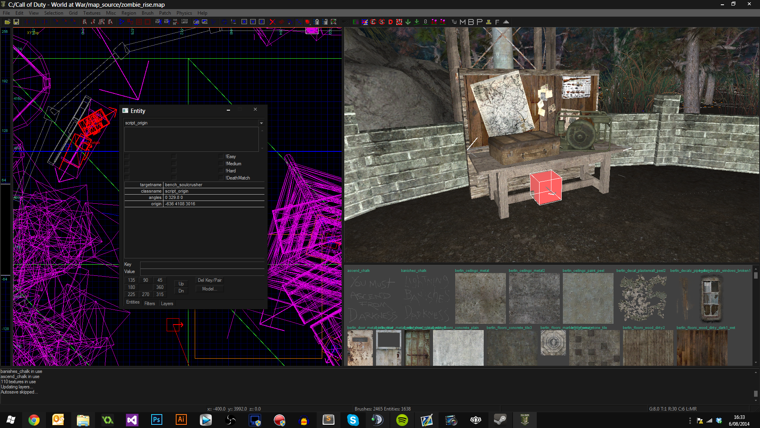The width and height of the screenshot is (760, 428).
Task: Click the M toolbar icon
Action: point(463,22)
